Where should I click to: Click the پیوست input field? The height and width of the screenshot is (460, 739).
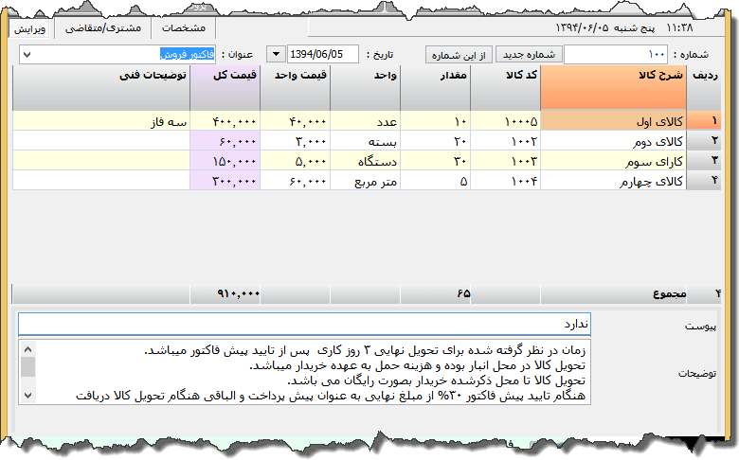303,325
